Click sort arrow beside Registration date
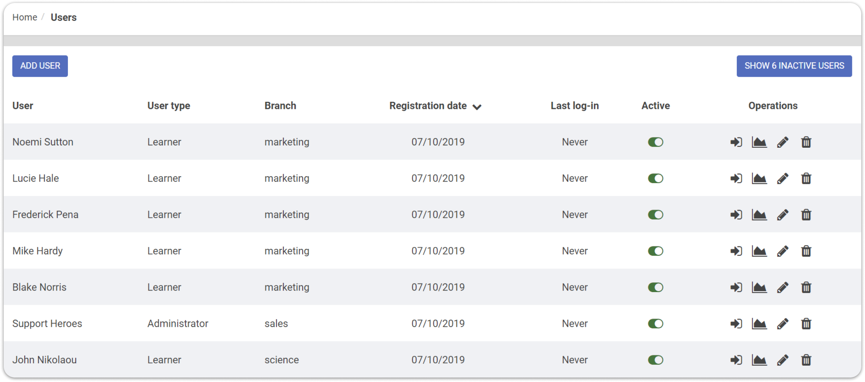Viewport: 865px width, 382px height. (x=477, y=107)
